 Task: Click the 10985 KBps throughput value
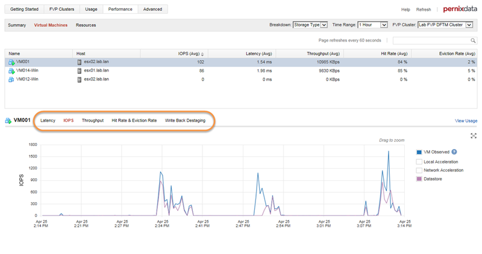[328, 62]
